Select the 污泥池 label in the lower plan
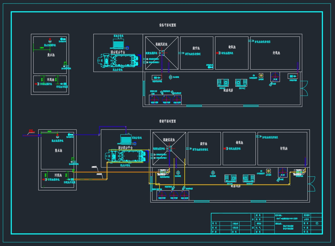335x246 pixels. tap(58, 175)
